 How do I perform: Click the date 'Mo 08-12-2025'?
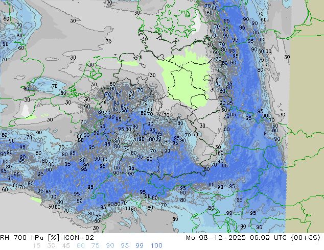tap(216, 238)
